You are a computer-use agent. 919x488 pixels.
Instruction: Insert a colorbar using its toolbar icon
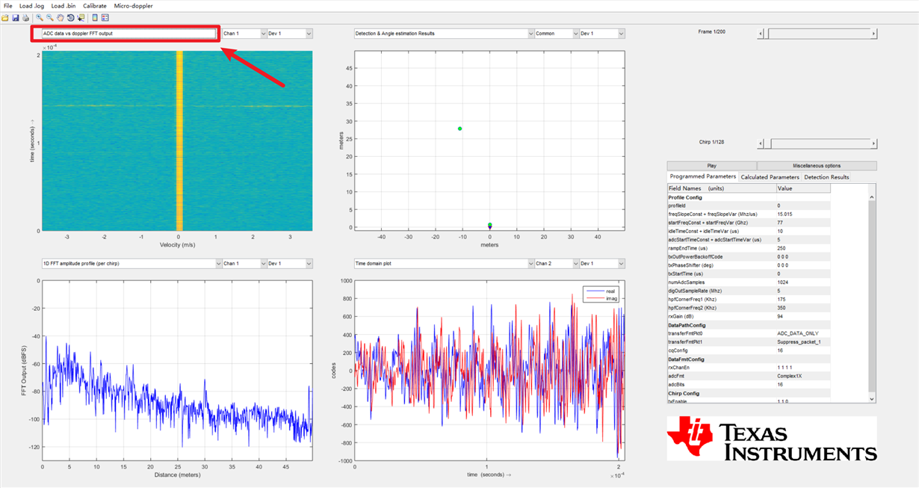click(x=94, y=18)
